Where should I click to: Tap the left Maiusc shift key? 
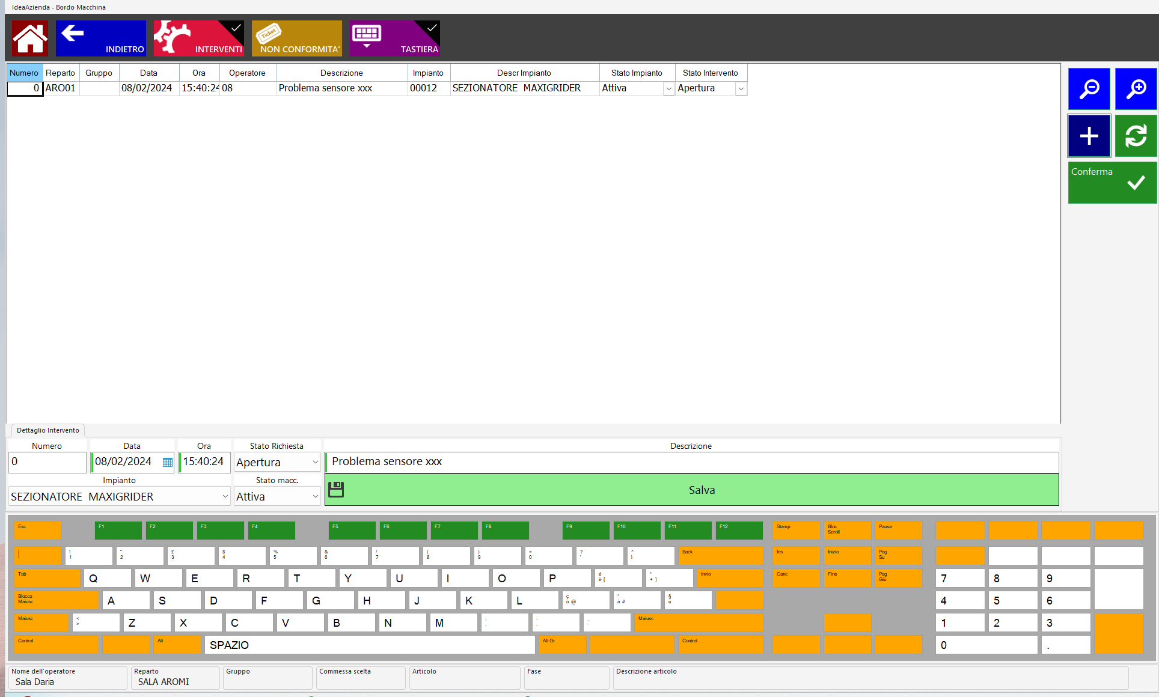click(41, 622)
